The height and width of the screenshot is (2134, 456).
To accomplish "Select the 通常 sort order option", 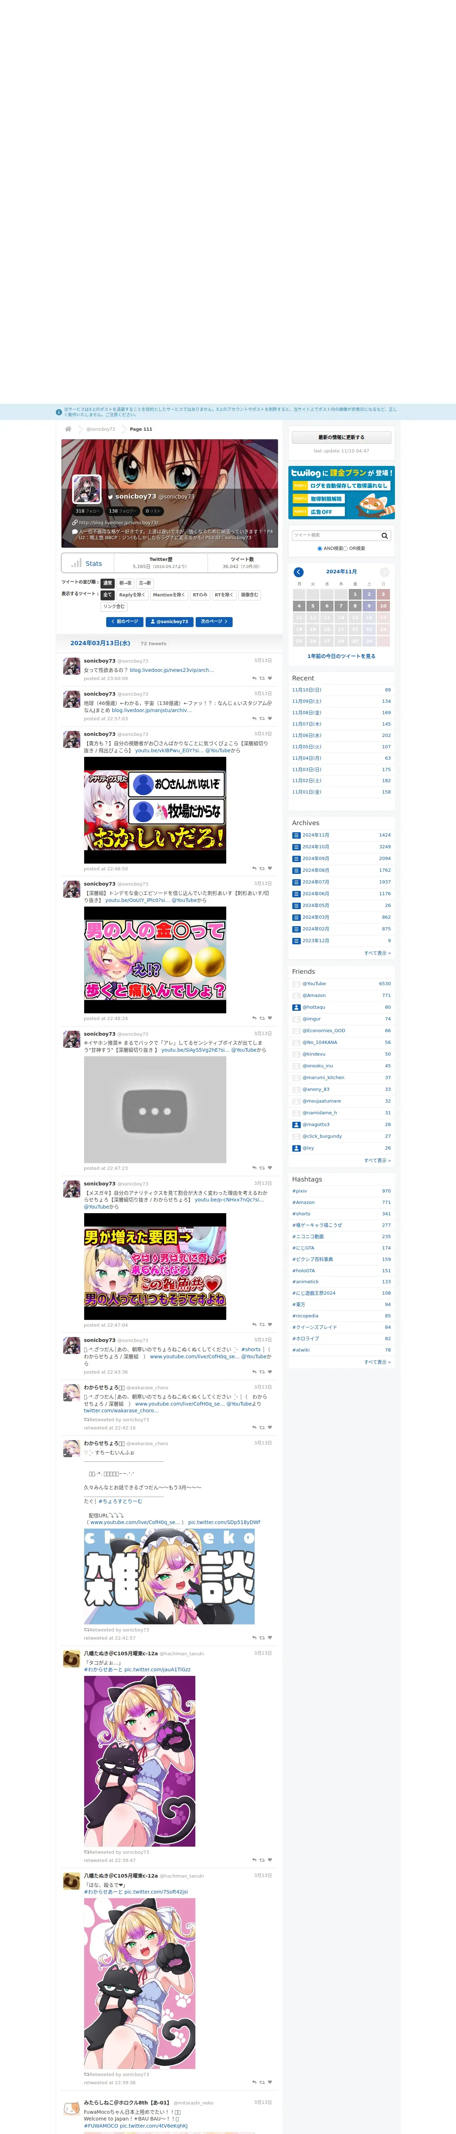I will pos(108,583).
